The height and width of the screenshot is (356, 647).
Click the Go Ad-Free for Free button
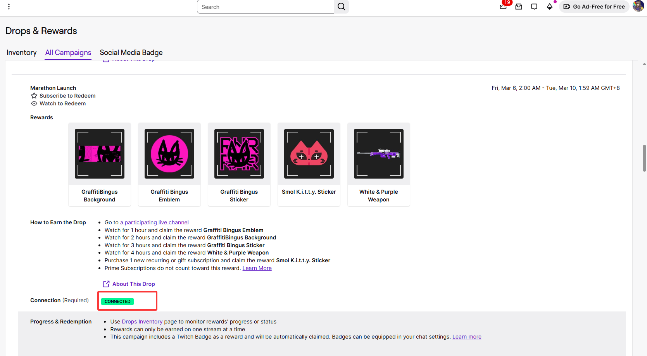point(594,7)
